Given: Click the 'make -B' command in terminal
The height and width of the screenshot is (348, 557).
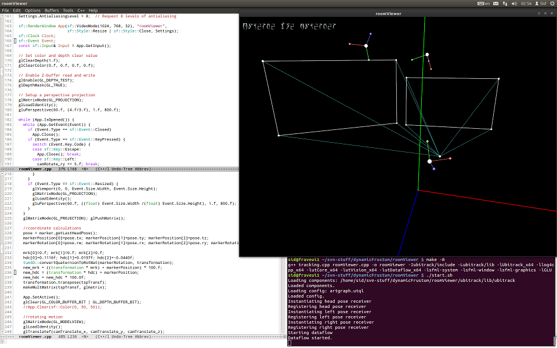Looking at the screenshot, I should tap(435, 260).
